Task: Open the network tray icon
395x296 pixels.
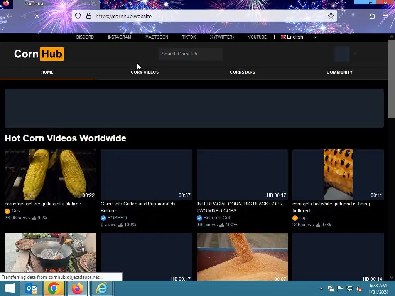Action: pos(349,288)
